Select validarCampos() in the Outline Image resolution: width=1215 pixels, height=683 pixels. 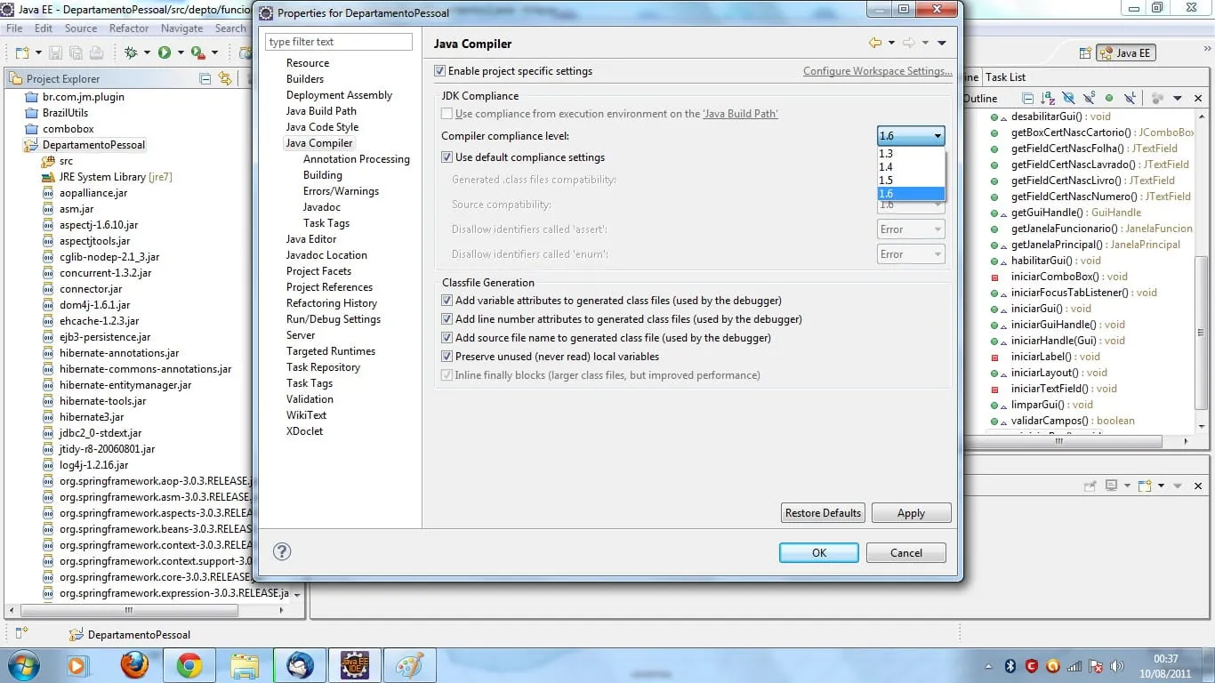(x=1073, y=421)
